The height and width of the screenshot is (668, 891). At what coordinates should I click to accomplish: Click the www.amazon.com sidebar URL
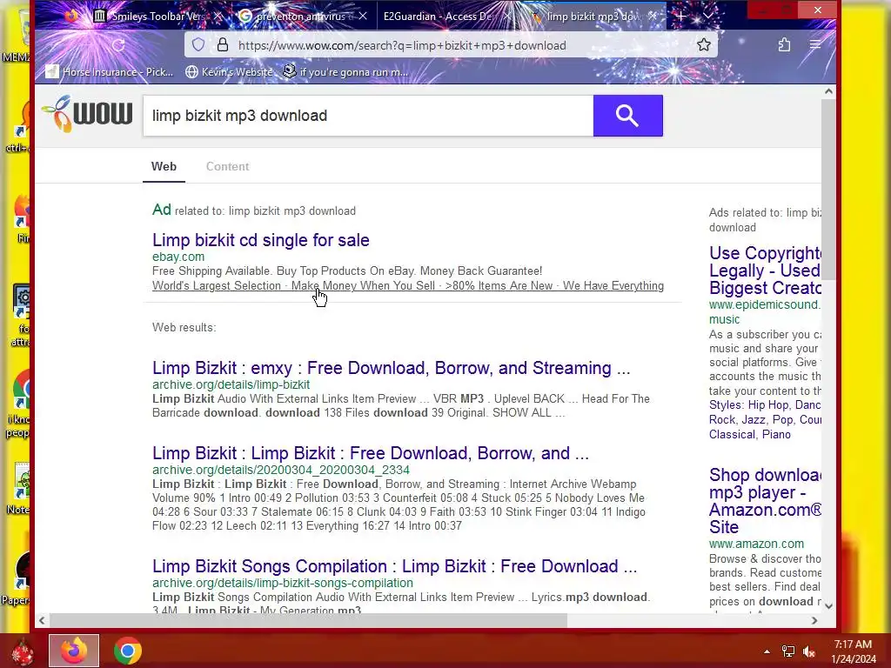[756, 544]
